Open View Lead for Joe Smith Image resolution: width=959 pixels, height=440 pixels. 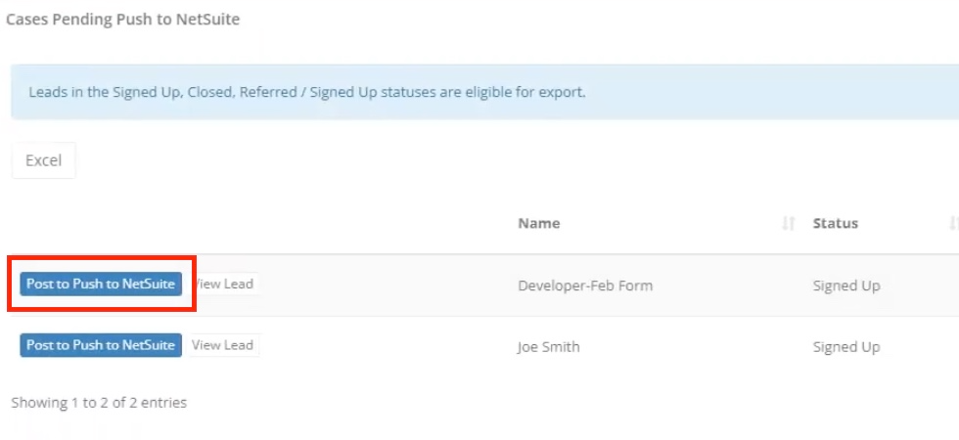(223, 345)
